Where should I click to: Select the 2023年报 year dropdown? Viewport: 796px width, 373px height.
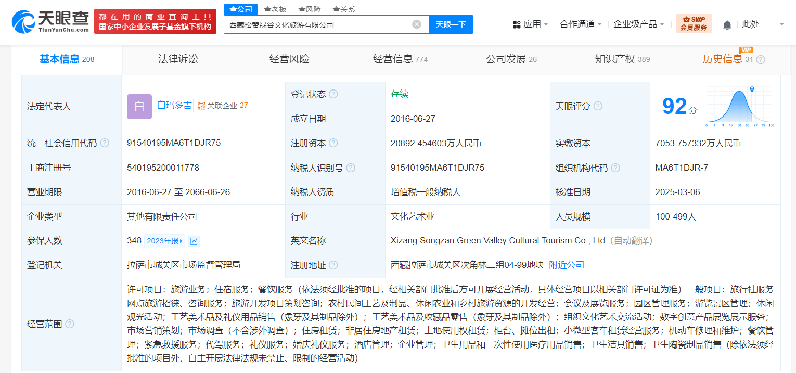click(165, 241)
